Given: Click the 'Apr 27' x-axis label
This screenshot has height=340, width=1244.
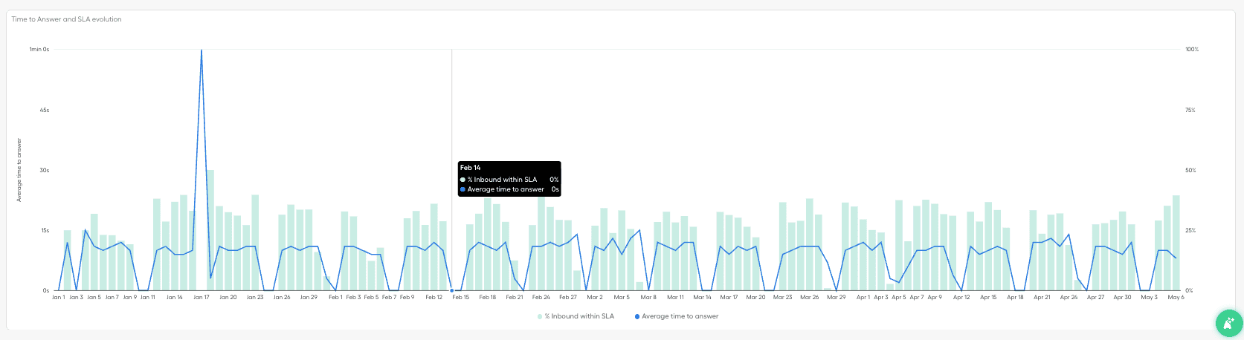Looking at the screenshot, I should (1096, 297).
